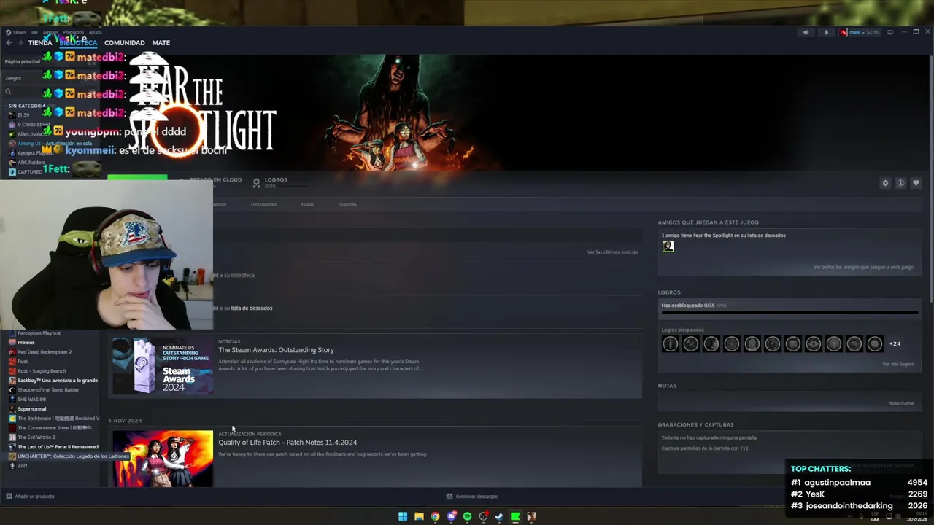Click Ver las últimas noticias link
The height and width of the screenshot is (525, 934).
click(x=612, y=252)
